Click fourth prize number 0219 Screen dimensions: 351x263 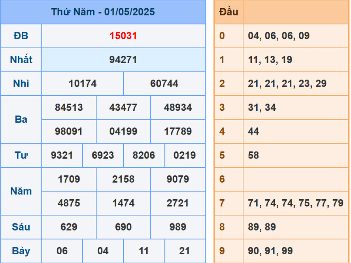coord(185,155)
